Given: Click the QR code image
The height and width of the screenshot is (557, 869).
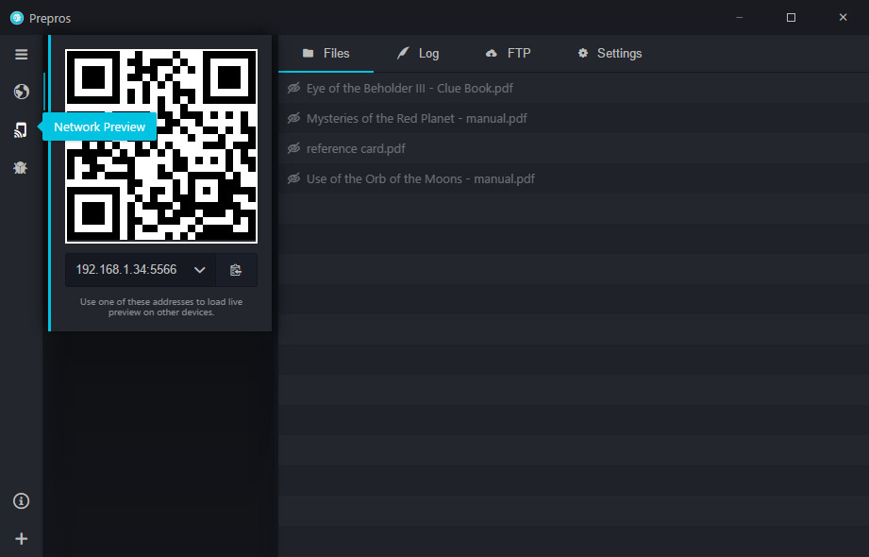Looking at the screenshot, I should click(x=161, y=146).
